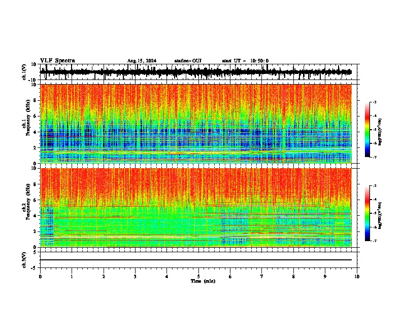Click the "8" kHz tick on ch.1 frequency axis
This screenshot has width=402, height=310.
pos(36,100)
